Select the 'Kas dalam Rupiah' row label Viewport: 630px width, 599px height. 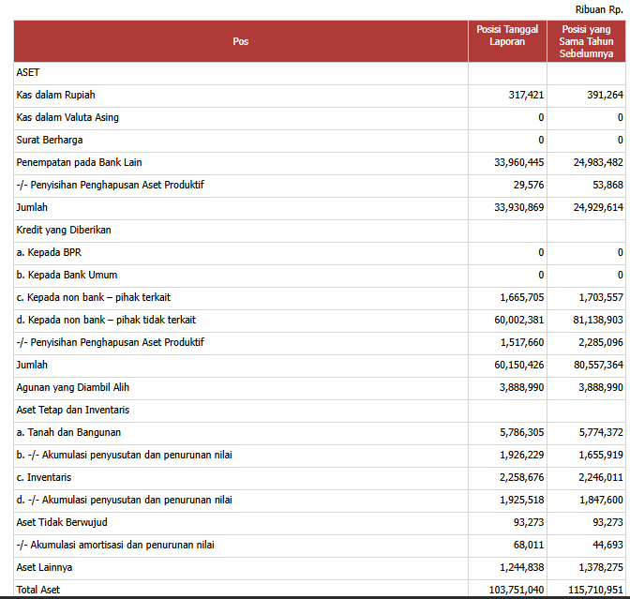pos(56,95)
